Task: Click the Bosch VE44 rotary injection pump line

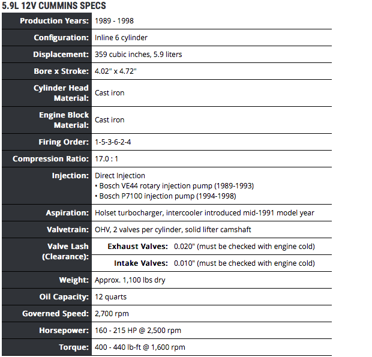Action: click(x=166, y=186)
